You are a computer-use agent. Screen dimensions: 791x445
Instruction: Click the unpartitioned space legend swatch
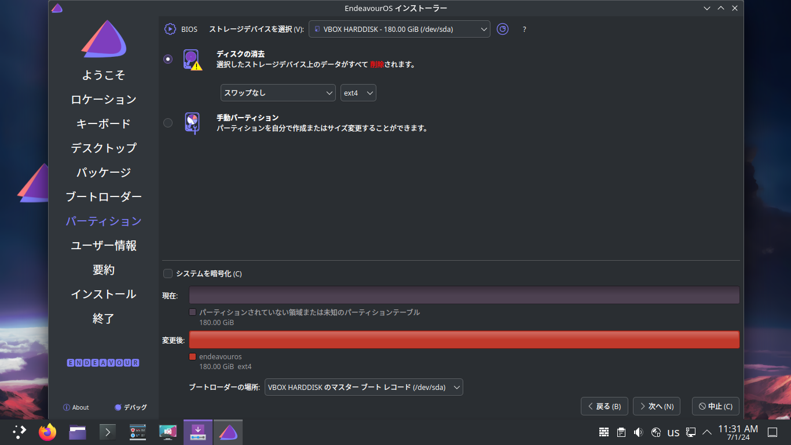[193, 312]
